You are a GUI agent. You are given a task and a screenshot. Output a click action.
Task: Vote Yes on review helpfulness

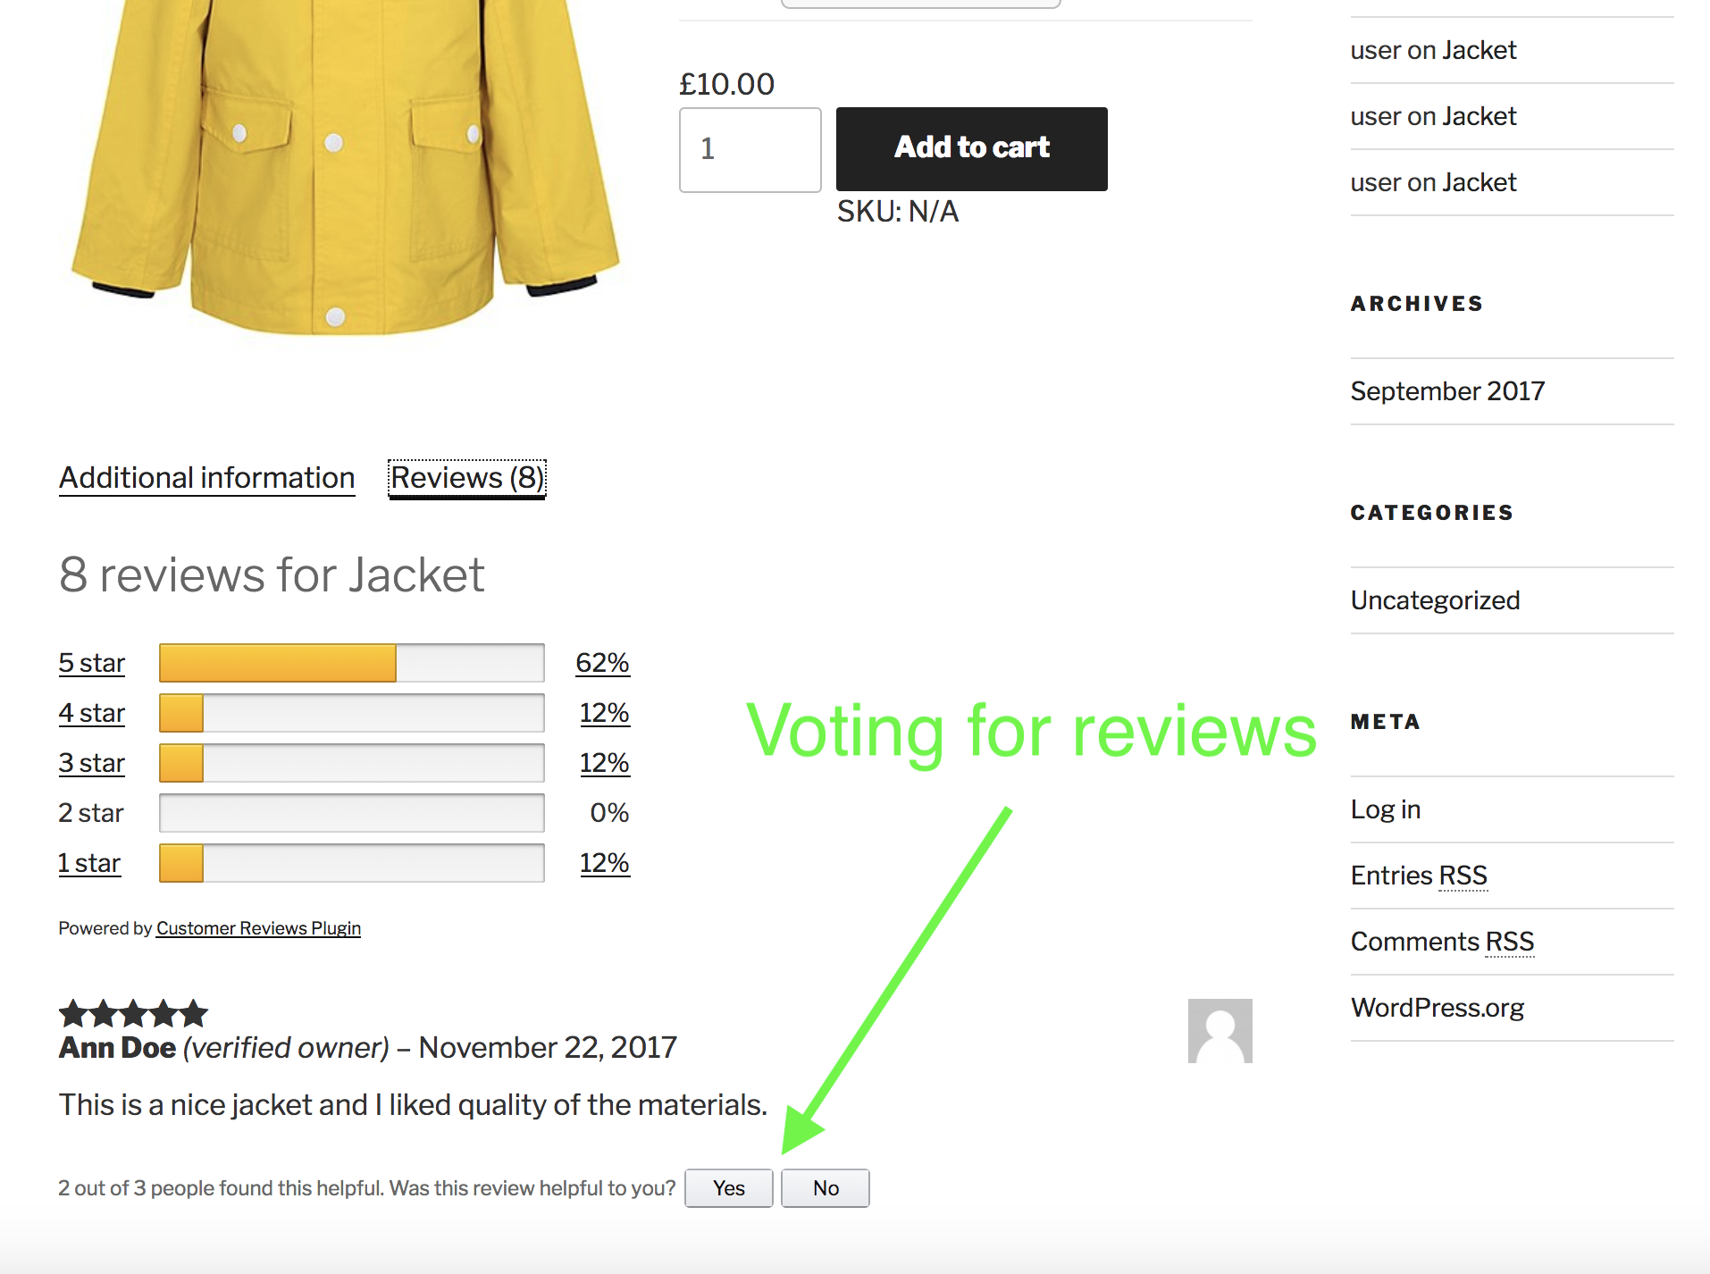click(728, 1188)
